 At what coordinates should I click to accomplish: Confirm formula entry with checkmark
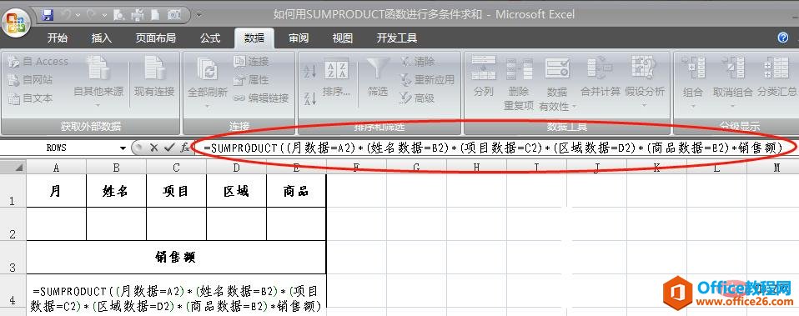click(169, 148)
